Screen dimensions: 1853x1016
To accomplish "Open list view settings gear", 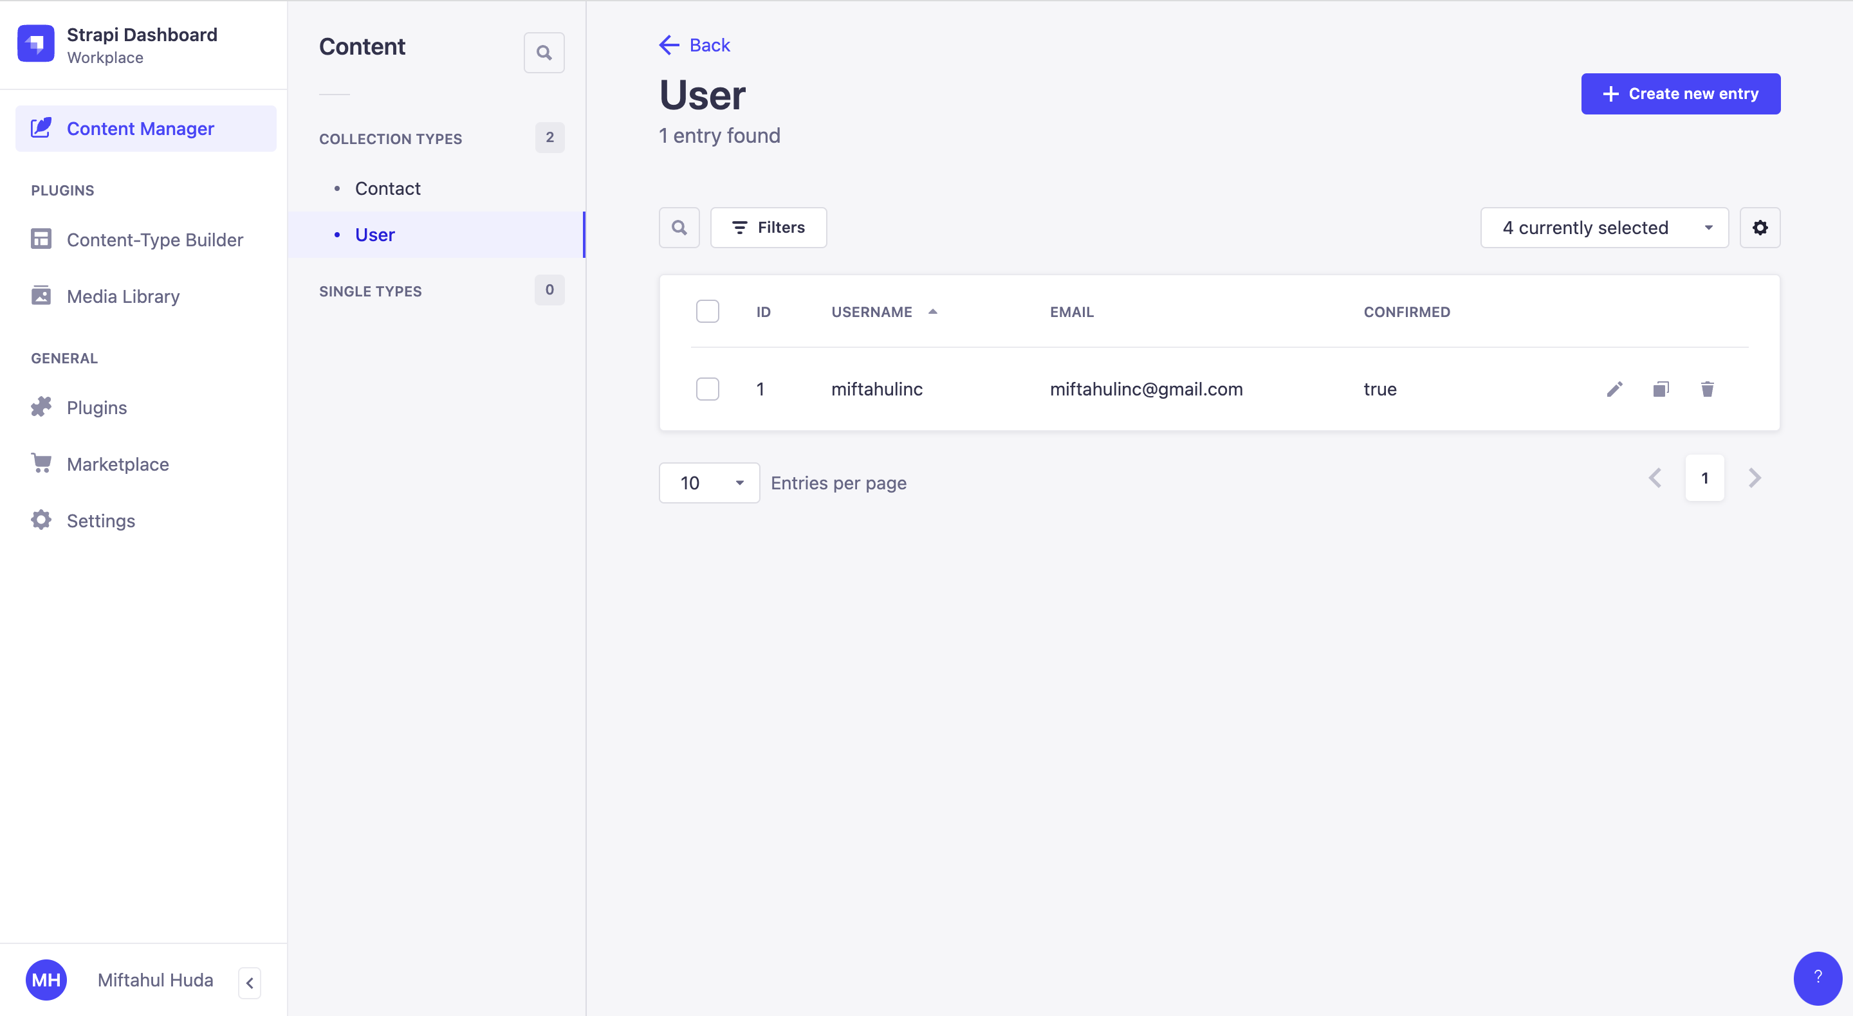I will click(1760, 228).
